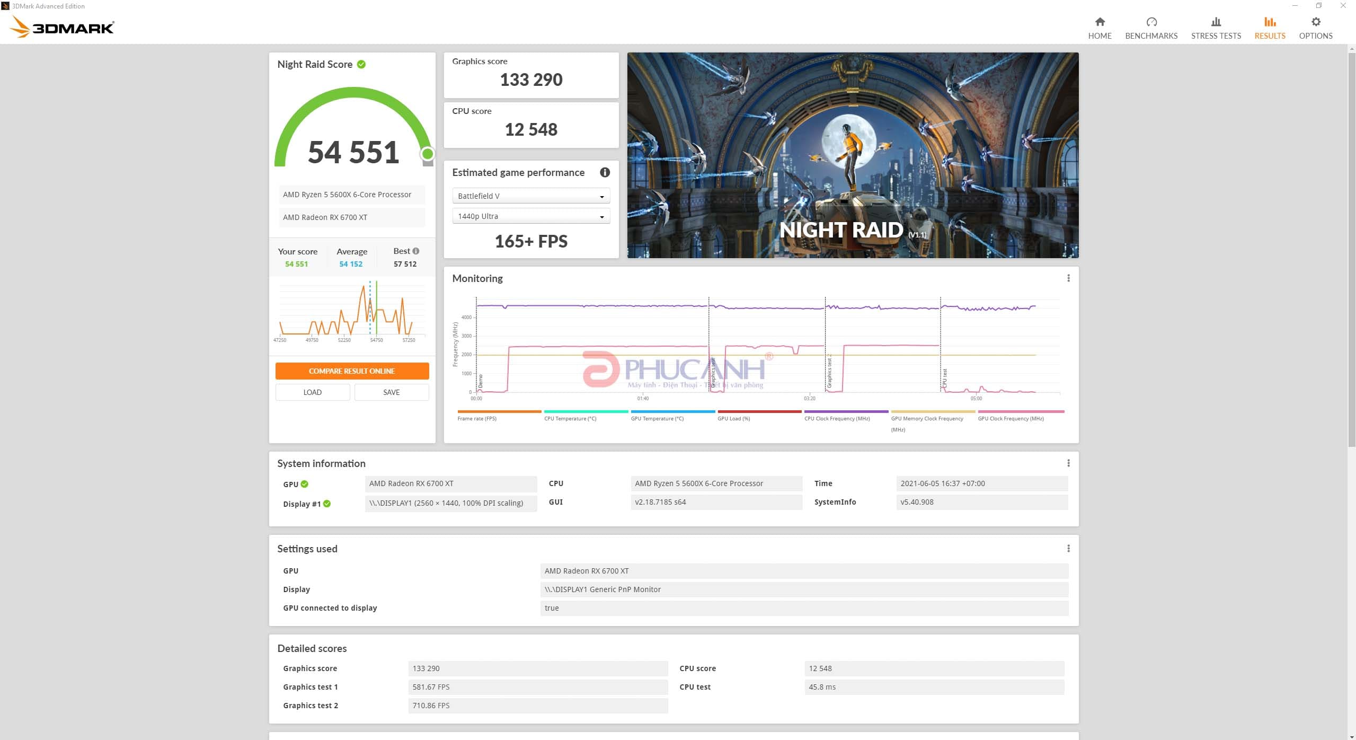Click the DISPLAY1 Generic PnP Monitor value

click(x=804, y=589)
